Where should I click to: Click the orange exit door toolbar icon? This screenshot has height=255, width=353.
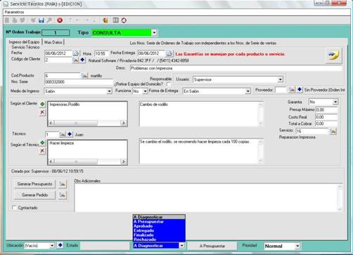point(105,20)
